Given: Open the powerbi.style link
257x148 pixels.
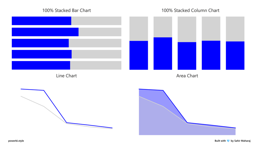Looking at the screenshot, I should pos(16,141).
